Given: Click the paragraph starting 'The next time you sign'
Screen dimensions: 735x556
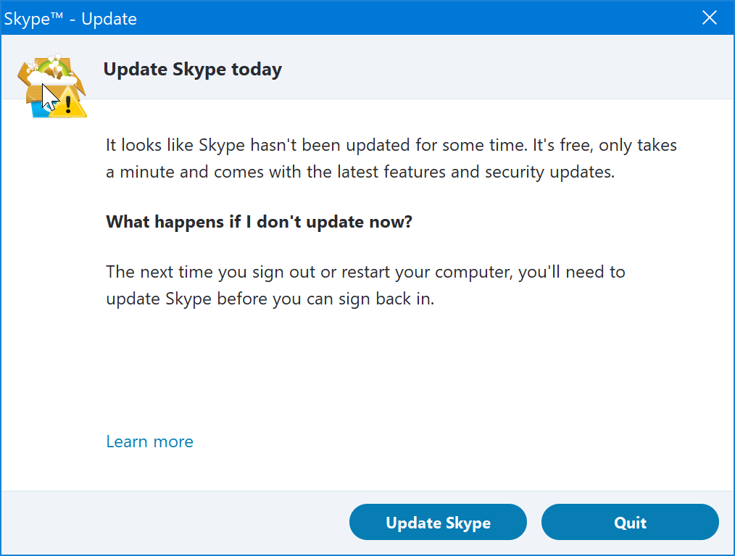Looking at the screenshot, I should tap(365, 273).
